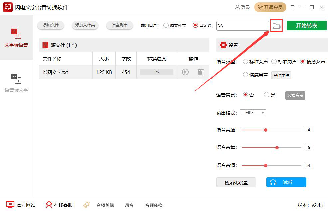Open folder browse icon for output path
The height and width of the screenshot is (211, 328).
click(x=276, y=26)
